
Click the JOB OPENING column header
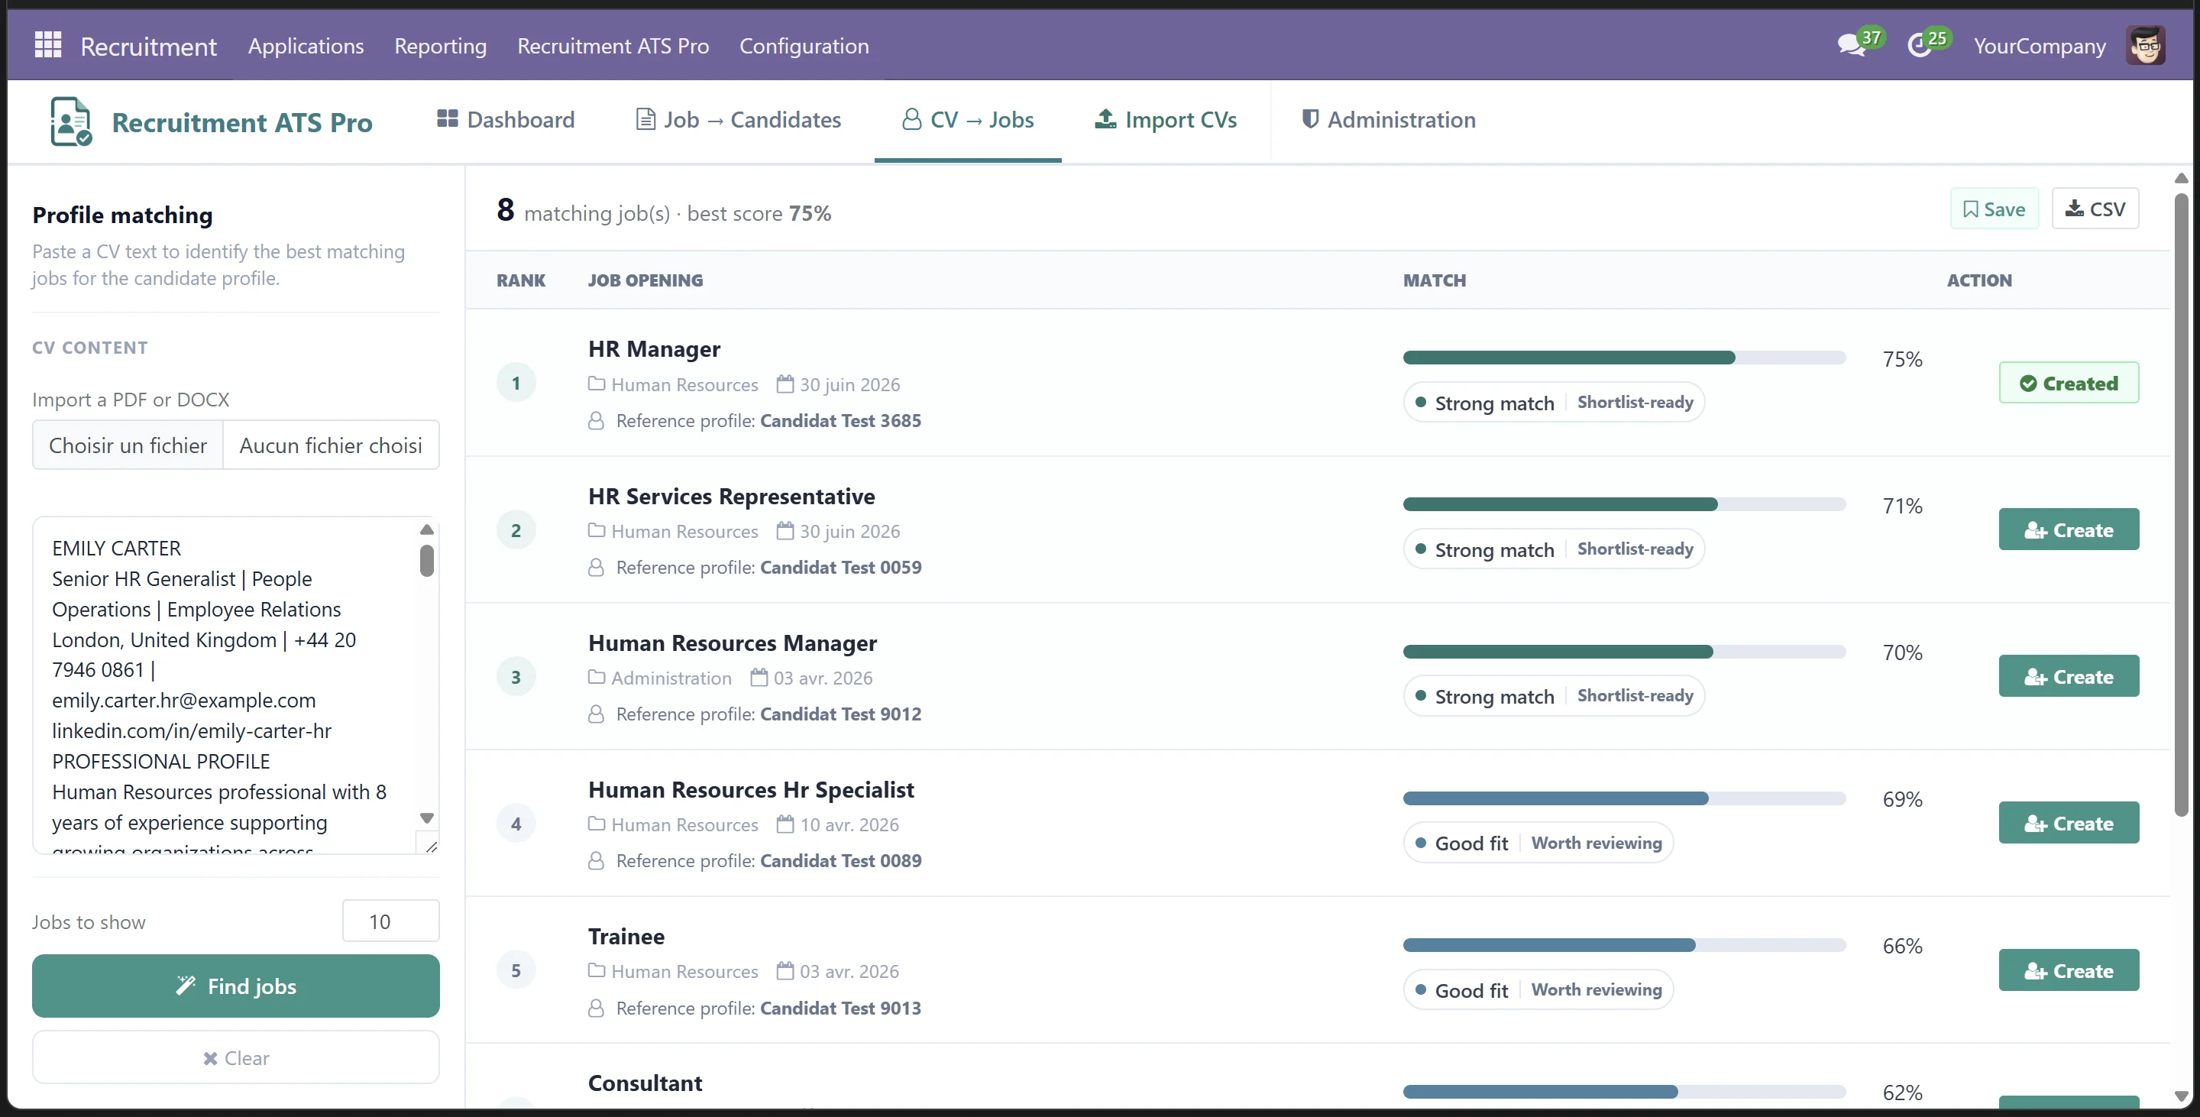click(645, 280)
